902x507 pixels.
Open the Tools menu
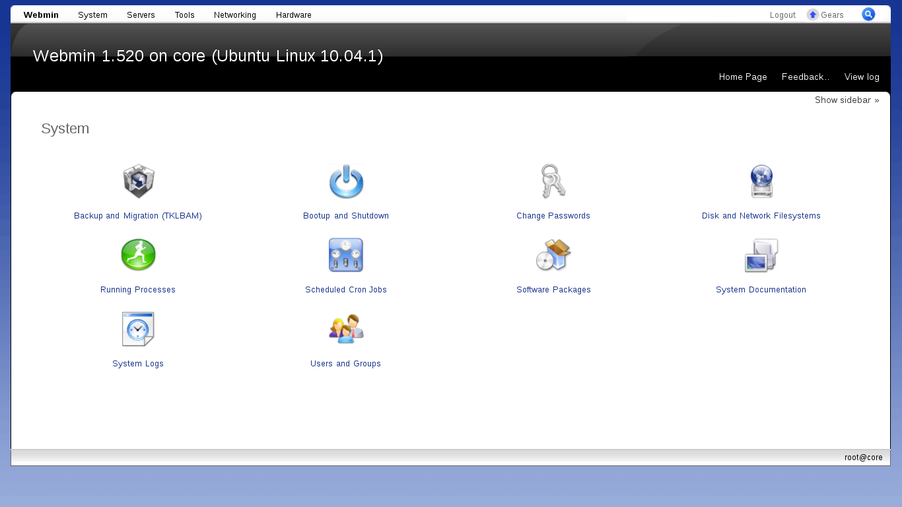(184, 15)
